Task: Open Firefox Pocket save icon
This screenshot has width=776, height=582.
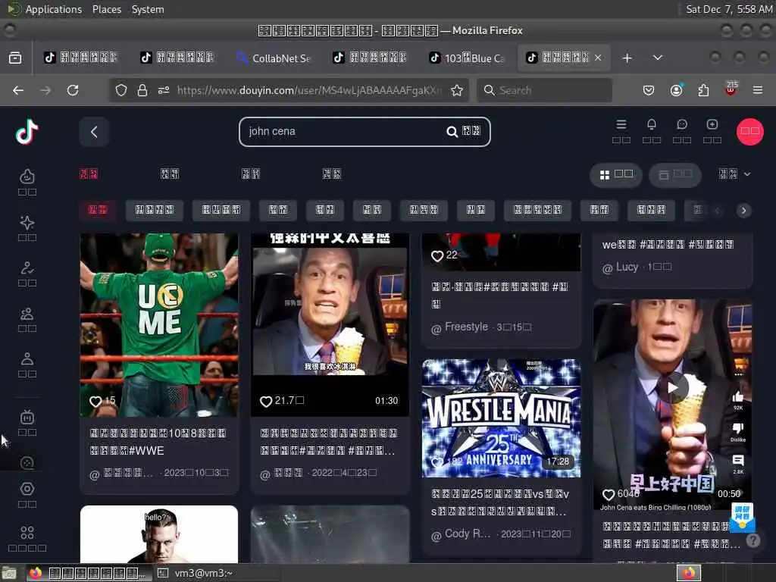Action: coord(649,90)
